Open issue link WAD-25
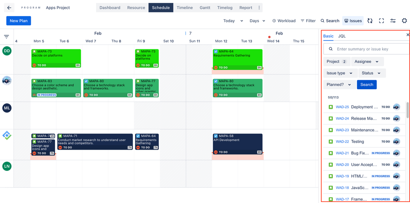This screenshot has height=203, width=410. (x=342, y=107)
